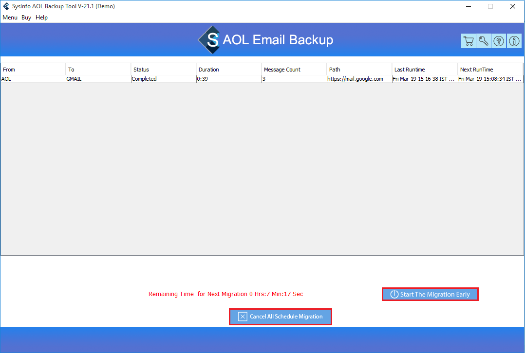525x353 pixels.
Task: Select the message count cell showing 3
Action: [x=294, y=79]
